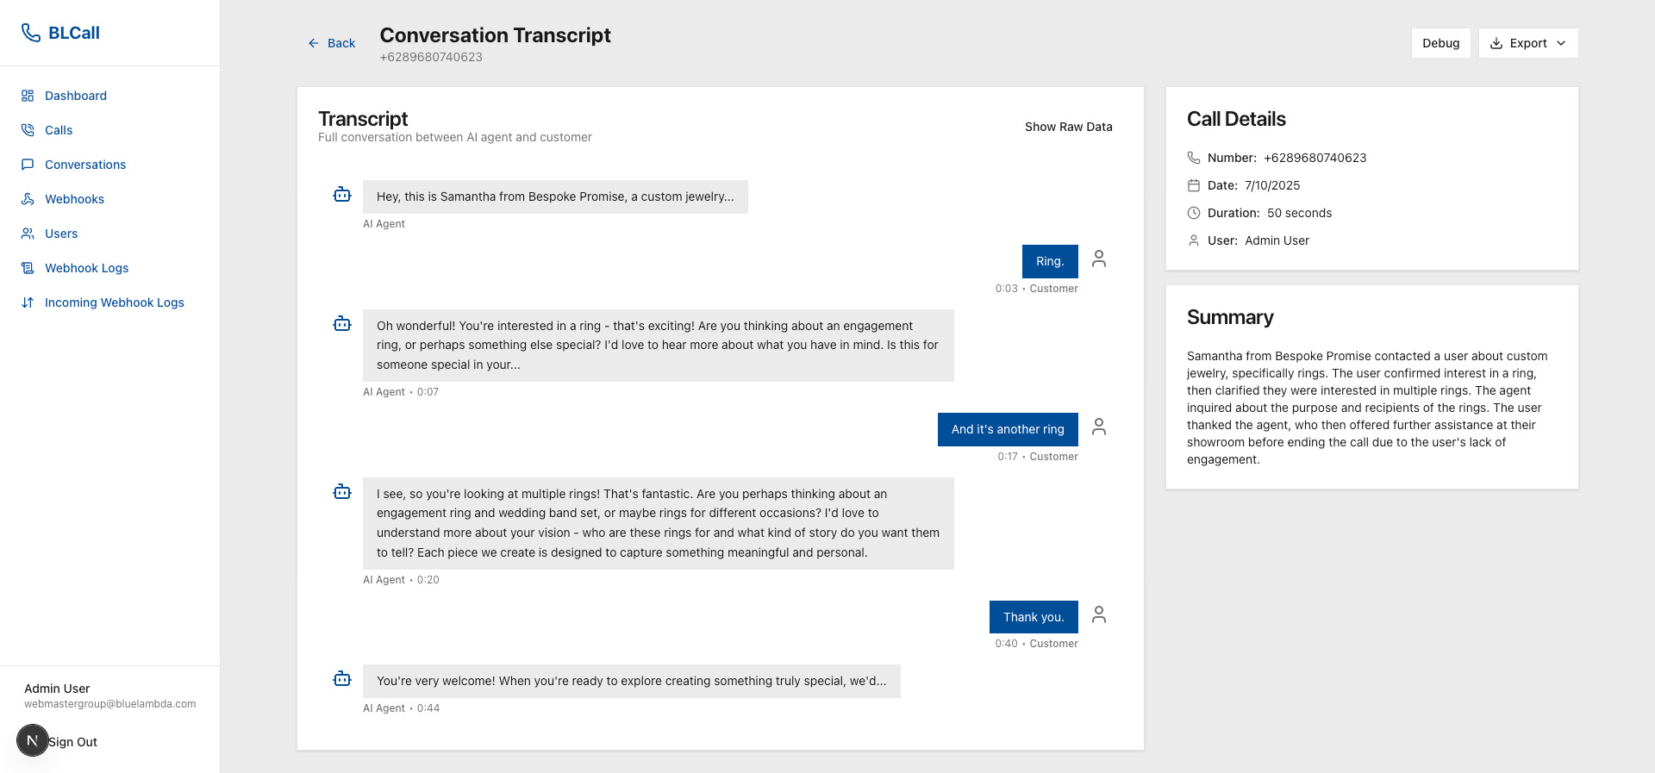Click the Dashboard grid icon in sidebar
Viewport: 1655px width, 773px height.
28,96
